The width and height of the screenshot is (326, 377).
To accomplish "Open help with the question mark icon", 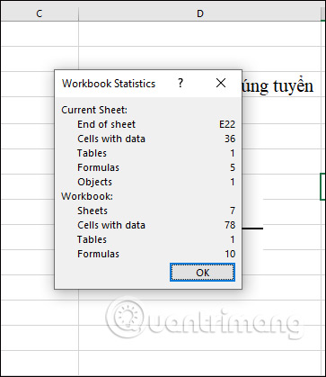I will 181,83.
